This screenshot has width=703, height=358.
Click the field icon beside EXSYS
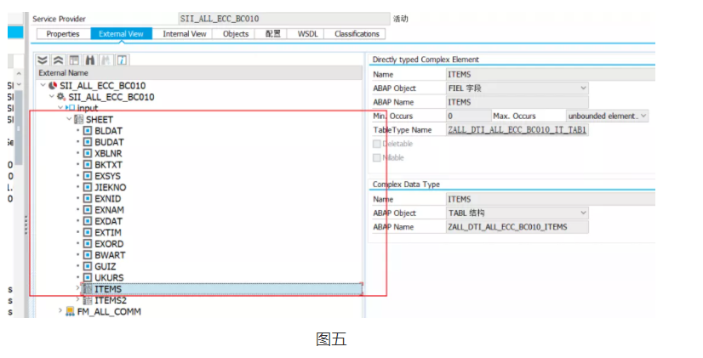88,176
